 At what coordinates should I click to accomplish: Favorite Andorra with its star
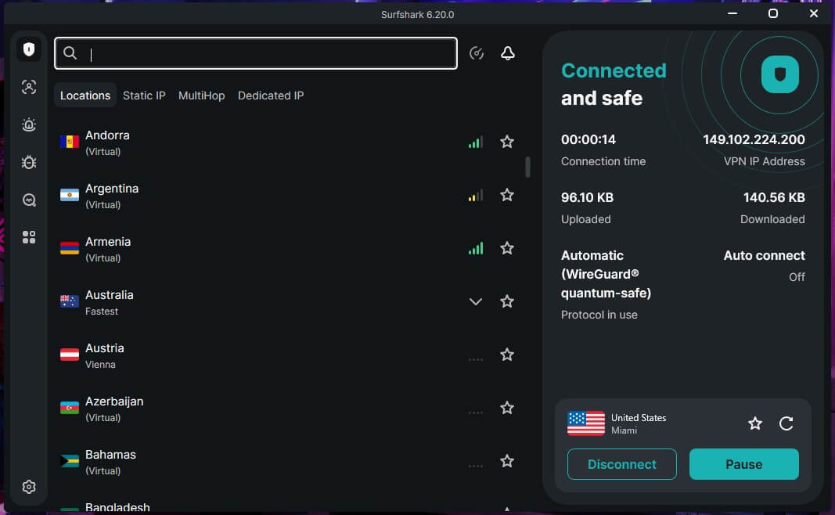pyautogui.click(x=507, y=142)
